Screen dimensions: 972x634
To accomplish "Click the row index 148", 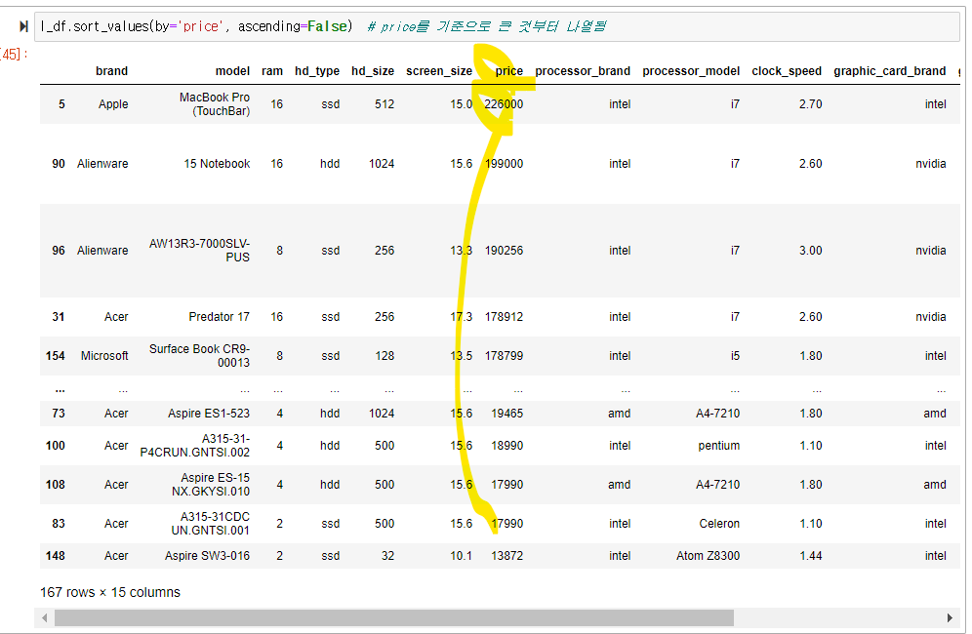I will point(56,556).
